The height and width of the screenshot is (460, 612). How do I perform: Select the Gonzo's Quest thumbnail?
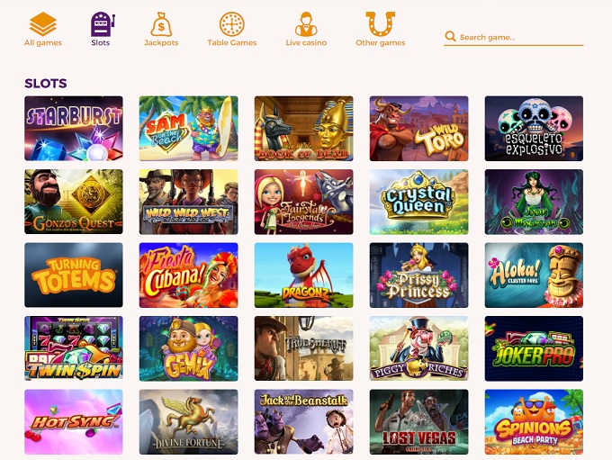(74, 202)
